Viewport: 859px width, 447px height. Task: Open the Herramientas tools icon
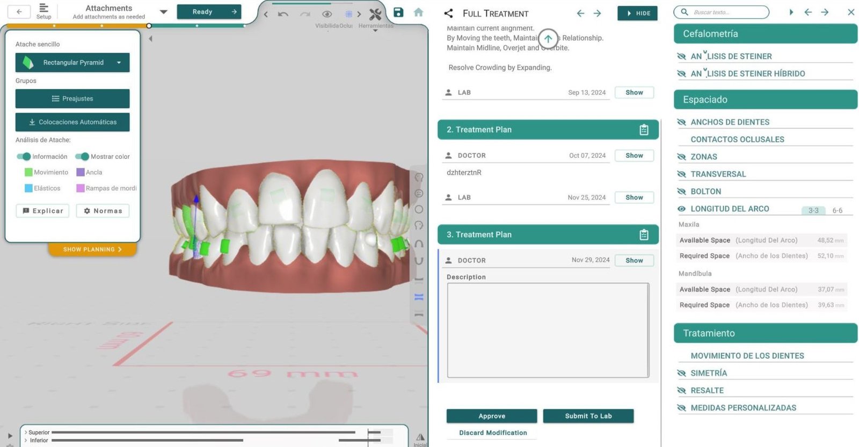[x=375, y=14]
